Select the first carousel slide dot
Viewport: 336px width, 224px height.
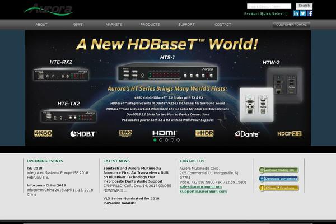point(155,140)
